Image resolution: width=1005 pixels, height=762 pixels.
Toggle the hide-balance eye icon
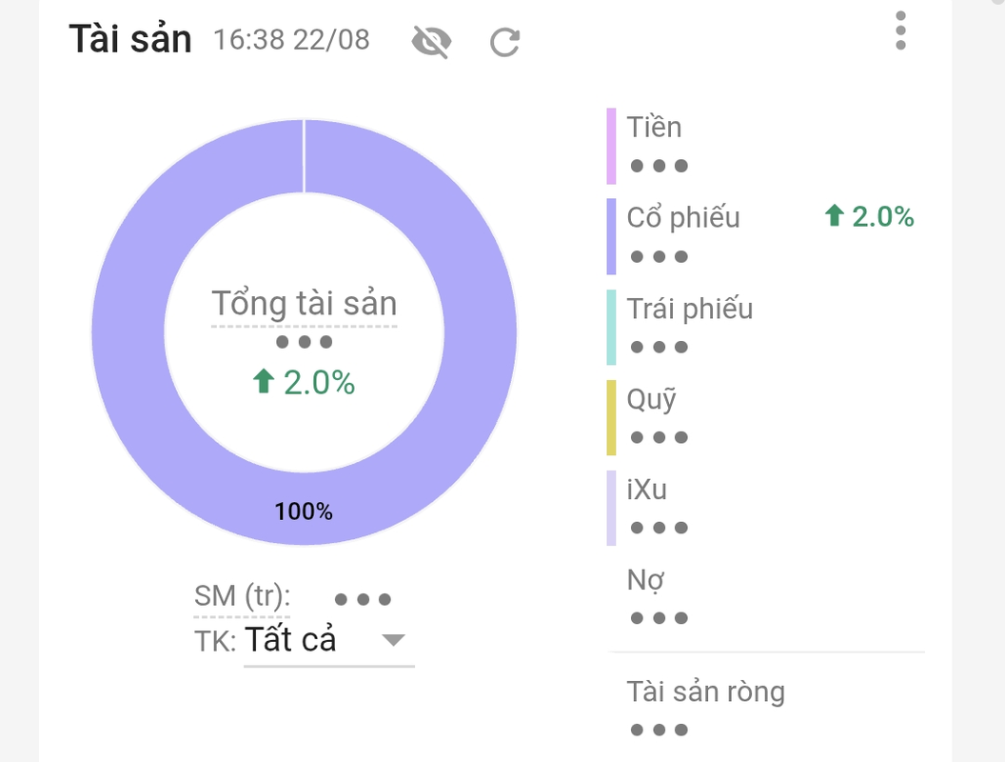click(430, 41)
